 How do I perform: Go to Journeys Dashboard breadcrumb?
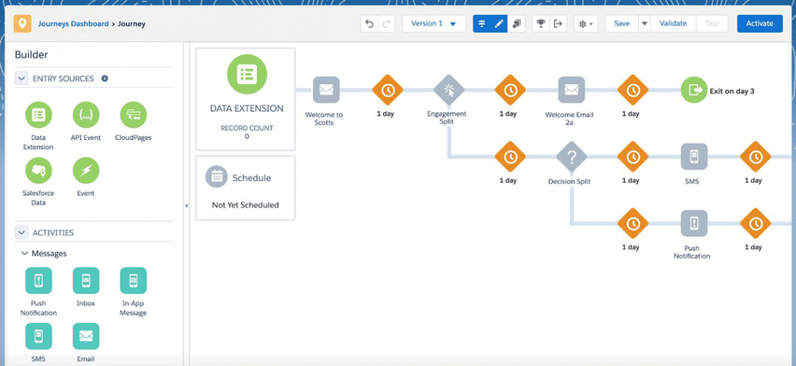coord(73,23)
